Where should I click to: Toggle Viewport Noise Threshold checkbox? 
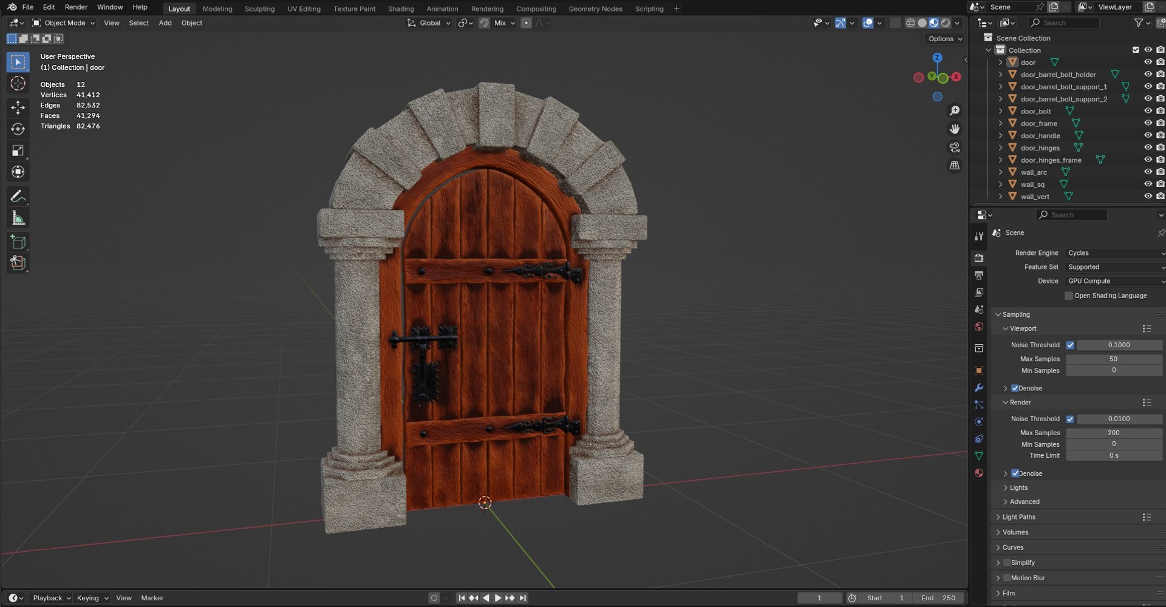[1070, 345]
